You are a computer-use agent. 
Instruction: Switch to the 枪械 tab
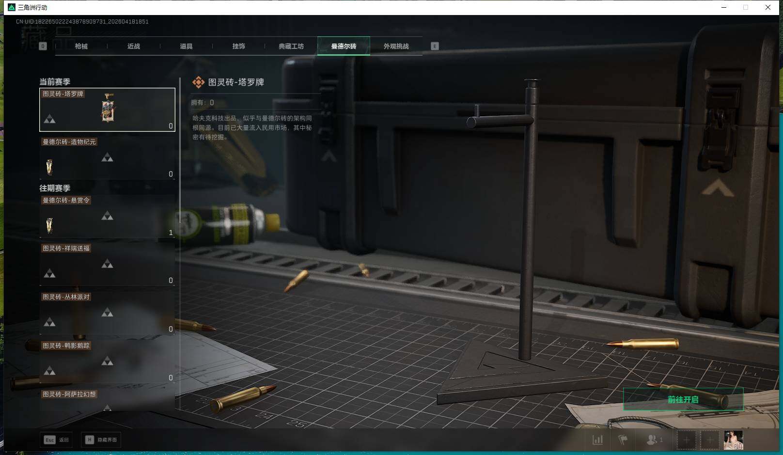[81, 47]
